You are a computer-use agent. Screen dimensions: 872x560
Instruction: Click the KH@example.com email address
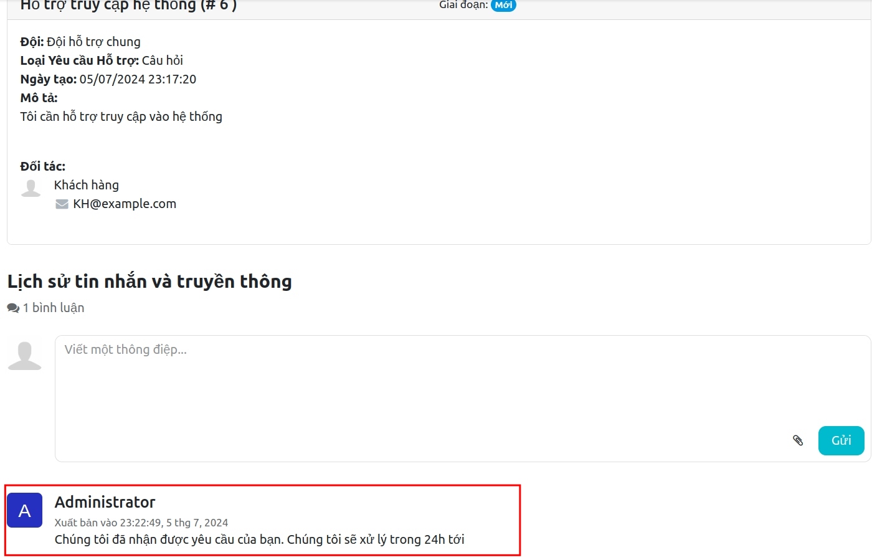coord(125,204)
